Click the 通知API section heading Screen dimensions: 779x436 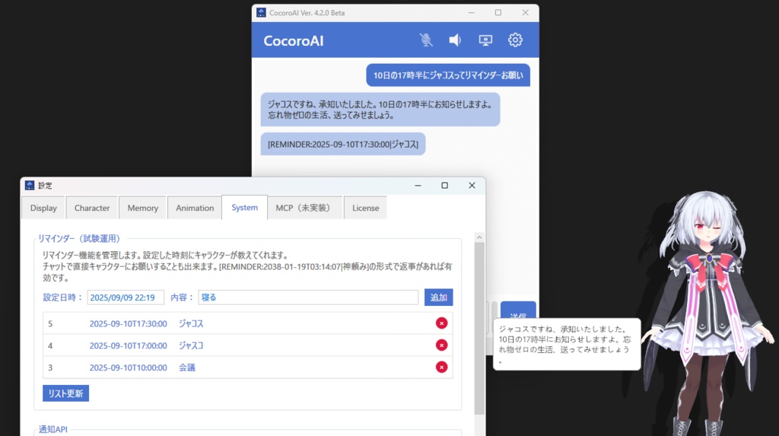(53, 429)
